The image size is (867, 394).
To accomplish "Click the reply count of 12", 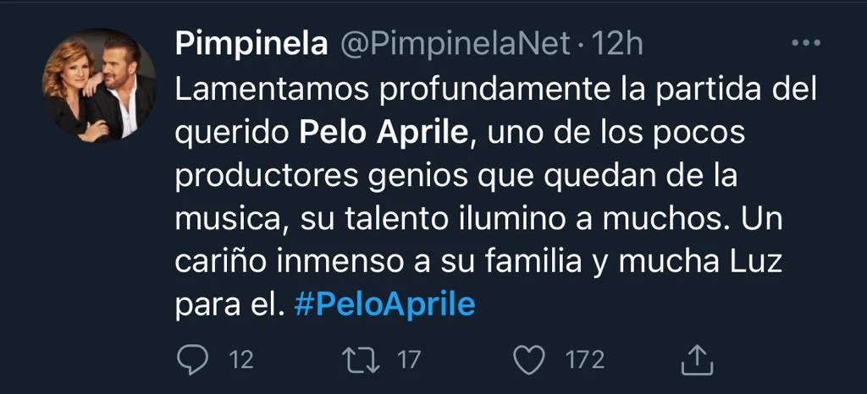I will [241, 360].
